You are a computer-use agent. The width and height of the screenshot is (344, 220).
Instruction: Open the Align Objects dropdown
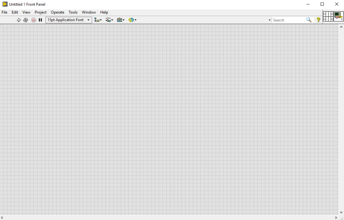click(x=98, y=20)
